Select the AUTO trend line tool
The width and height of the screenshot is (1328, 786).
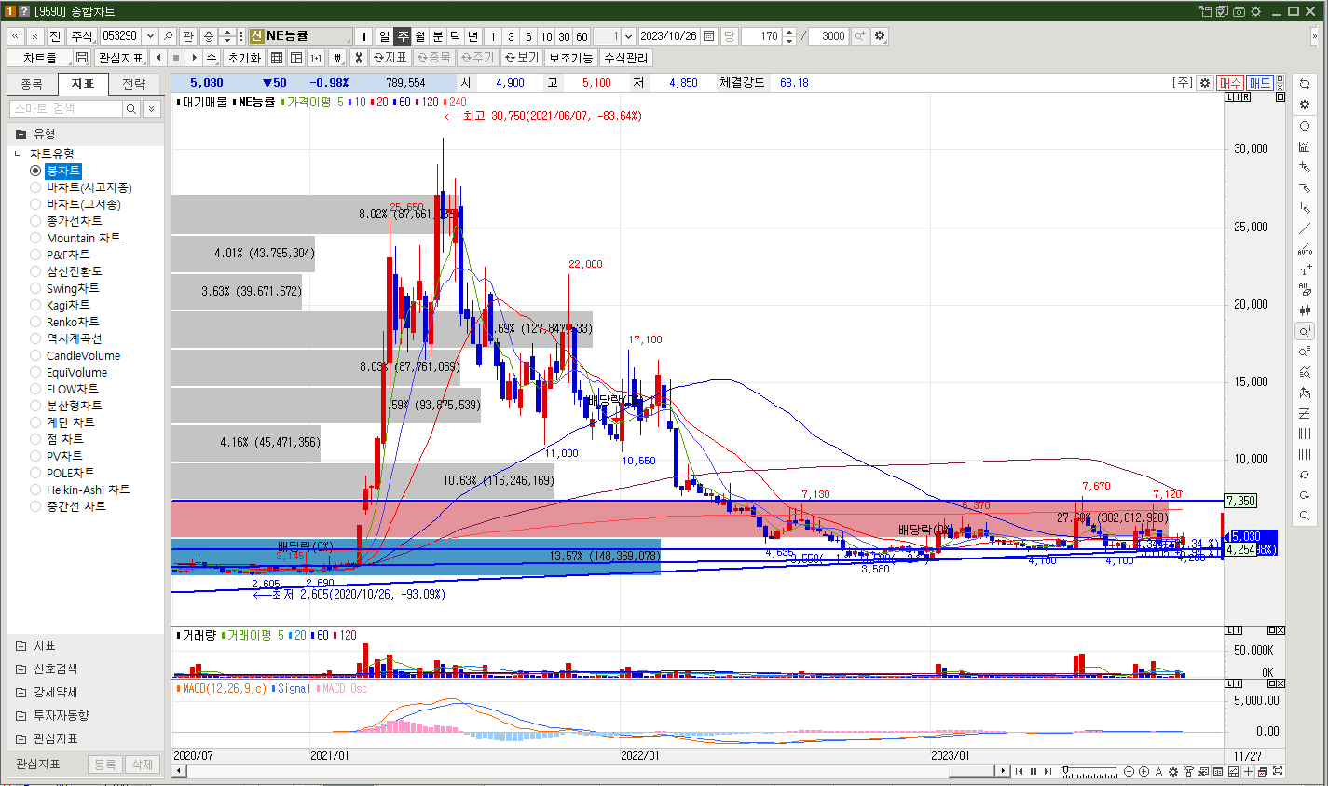pyautogui.click(x=1305, y=249)
